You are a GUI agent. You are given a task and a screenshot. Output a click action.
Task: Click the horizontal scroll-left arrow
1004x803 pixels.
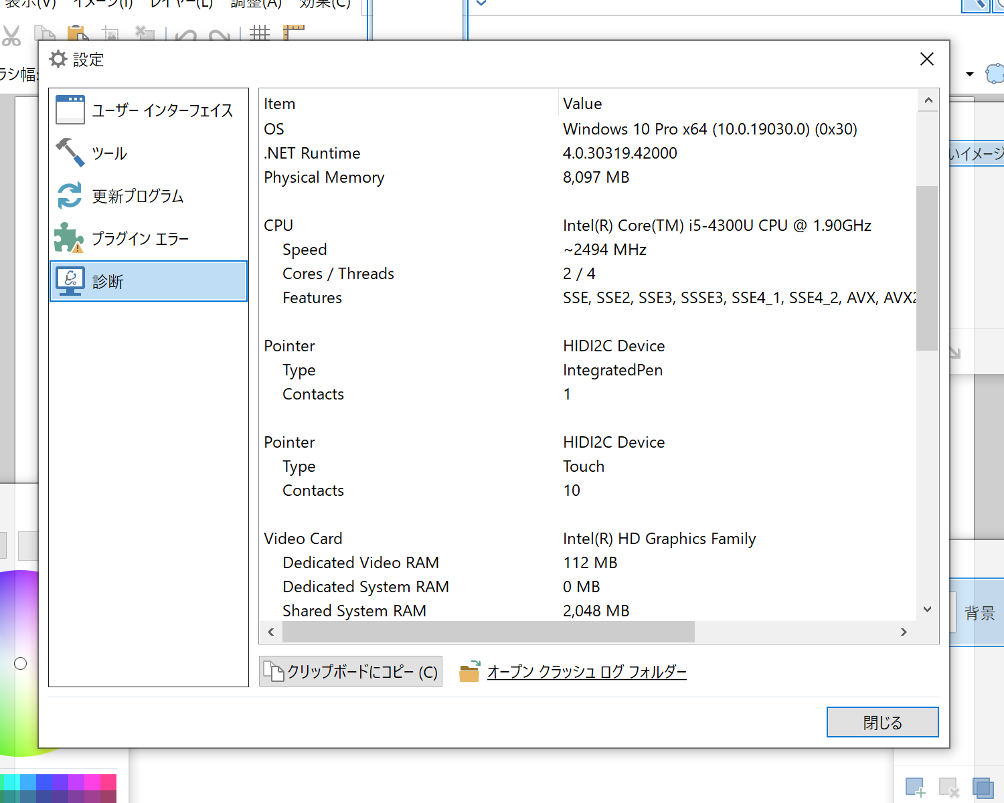click(x=271, y=632)
